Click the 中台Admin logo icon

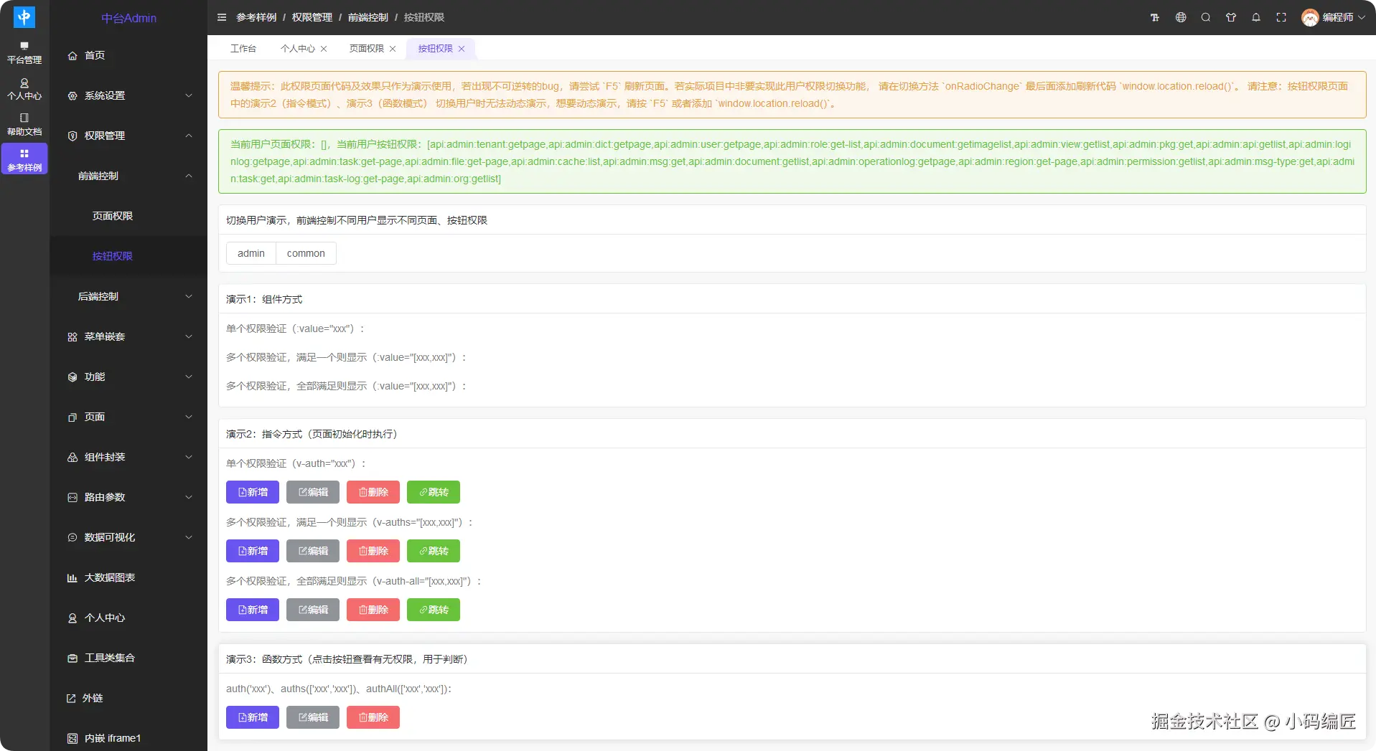pyautogui.click(x=24, y=17)
